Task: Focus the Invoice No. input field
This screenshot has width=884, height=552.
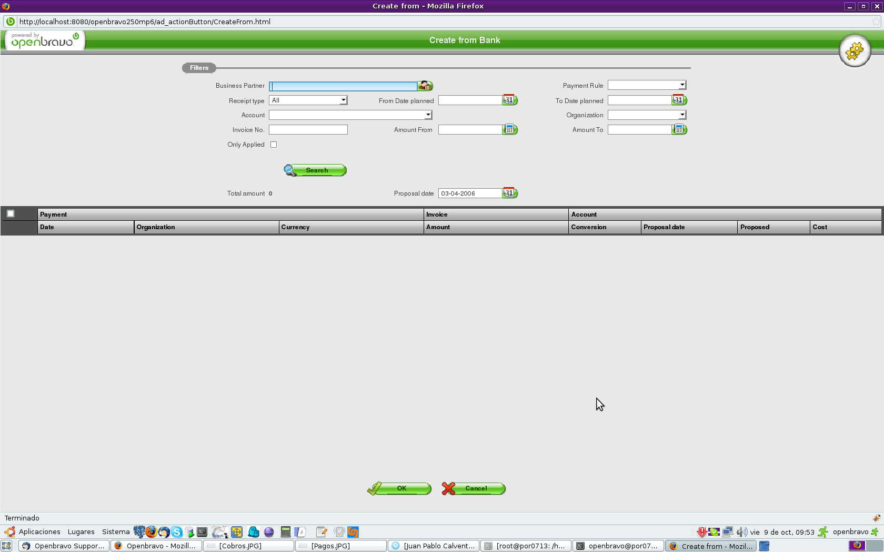Action: point(308,129)
